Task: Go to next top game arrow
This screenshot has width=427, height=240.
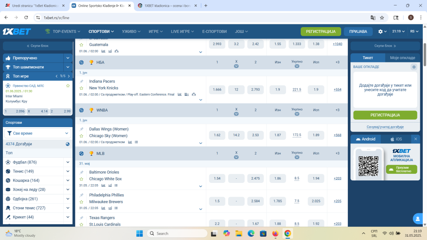Action: click(69, 76)
